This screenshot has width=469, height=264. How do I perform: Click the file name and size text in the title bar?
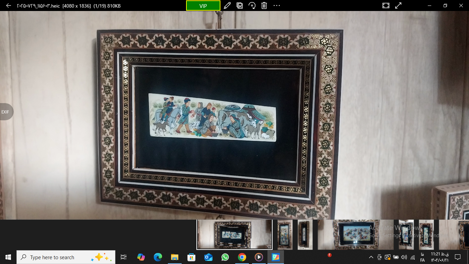69,6
